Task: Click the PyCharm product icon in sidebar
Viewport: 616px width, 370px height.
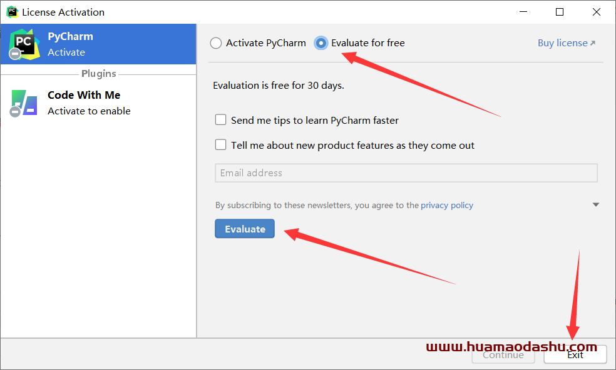Action: (24, 44)
